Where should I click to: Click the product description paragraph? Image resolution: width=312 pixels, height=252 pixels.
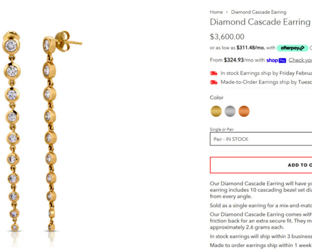tap(261, 190)
